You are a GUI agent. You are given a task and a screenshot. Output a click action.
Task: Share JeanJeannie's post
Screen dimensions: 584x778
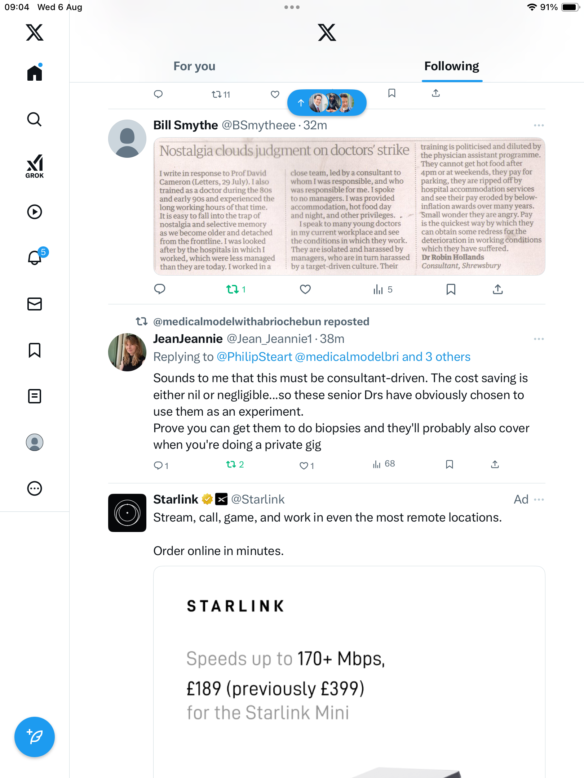(495, 465)
